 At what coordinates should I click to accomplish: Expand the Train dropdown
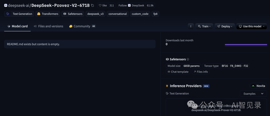click(x=204, y=26)
